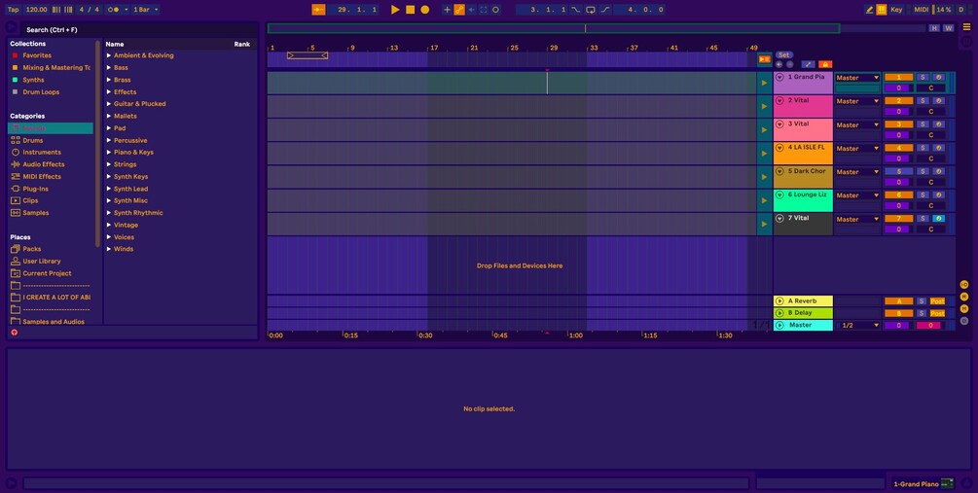Activate the Punch-Out switch
This screenshot has height=493, width=978.
[x=605, y=10]
